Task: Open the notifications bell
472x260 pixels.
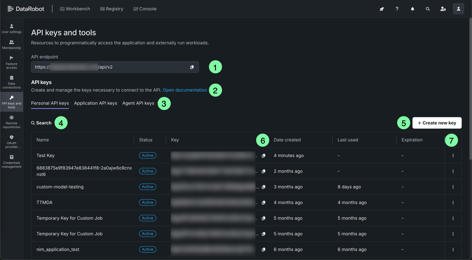Action: coord(412,9)
